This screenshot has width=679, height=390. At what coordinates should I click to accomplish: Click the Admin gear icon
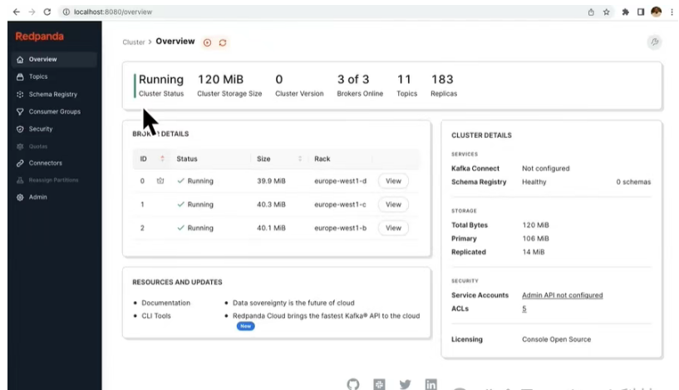point(20,197)
